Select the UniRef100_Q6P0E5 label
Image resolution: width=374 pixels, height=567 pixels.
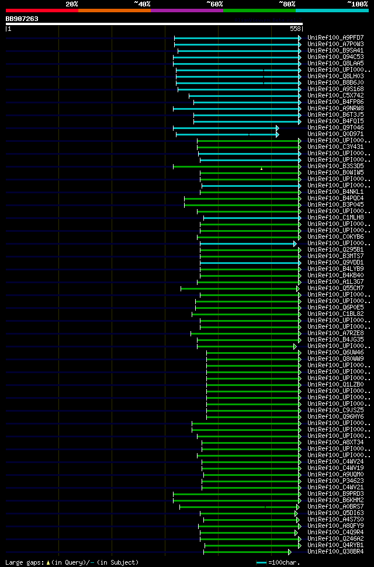coord(335,308)
